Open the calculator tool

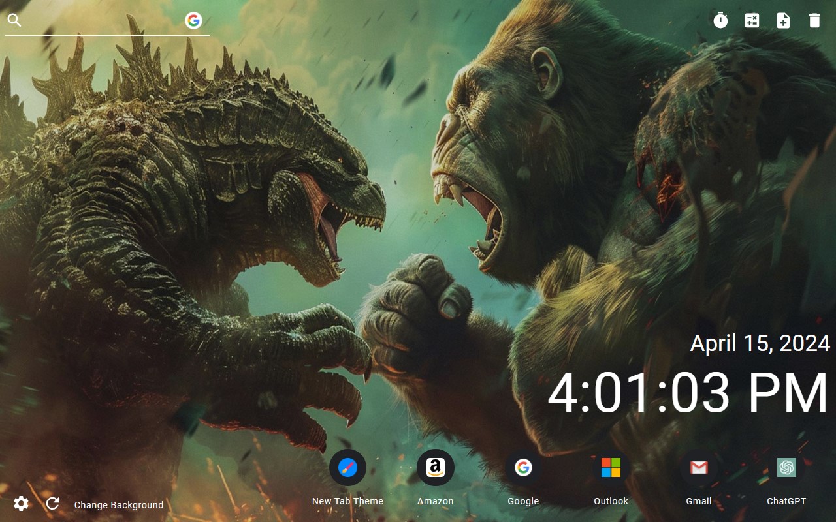point(752,20)
